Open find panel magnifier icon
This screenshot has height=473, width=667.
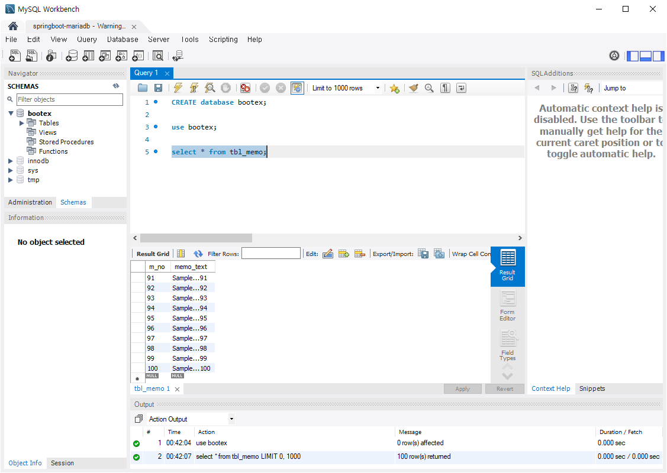click(429, 88)
